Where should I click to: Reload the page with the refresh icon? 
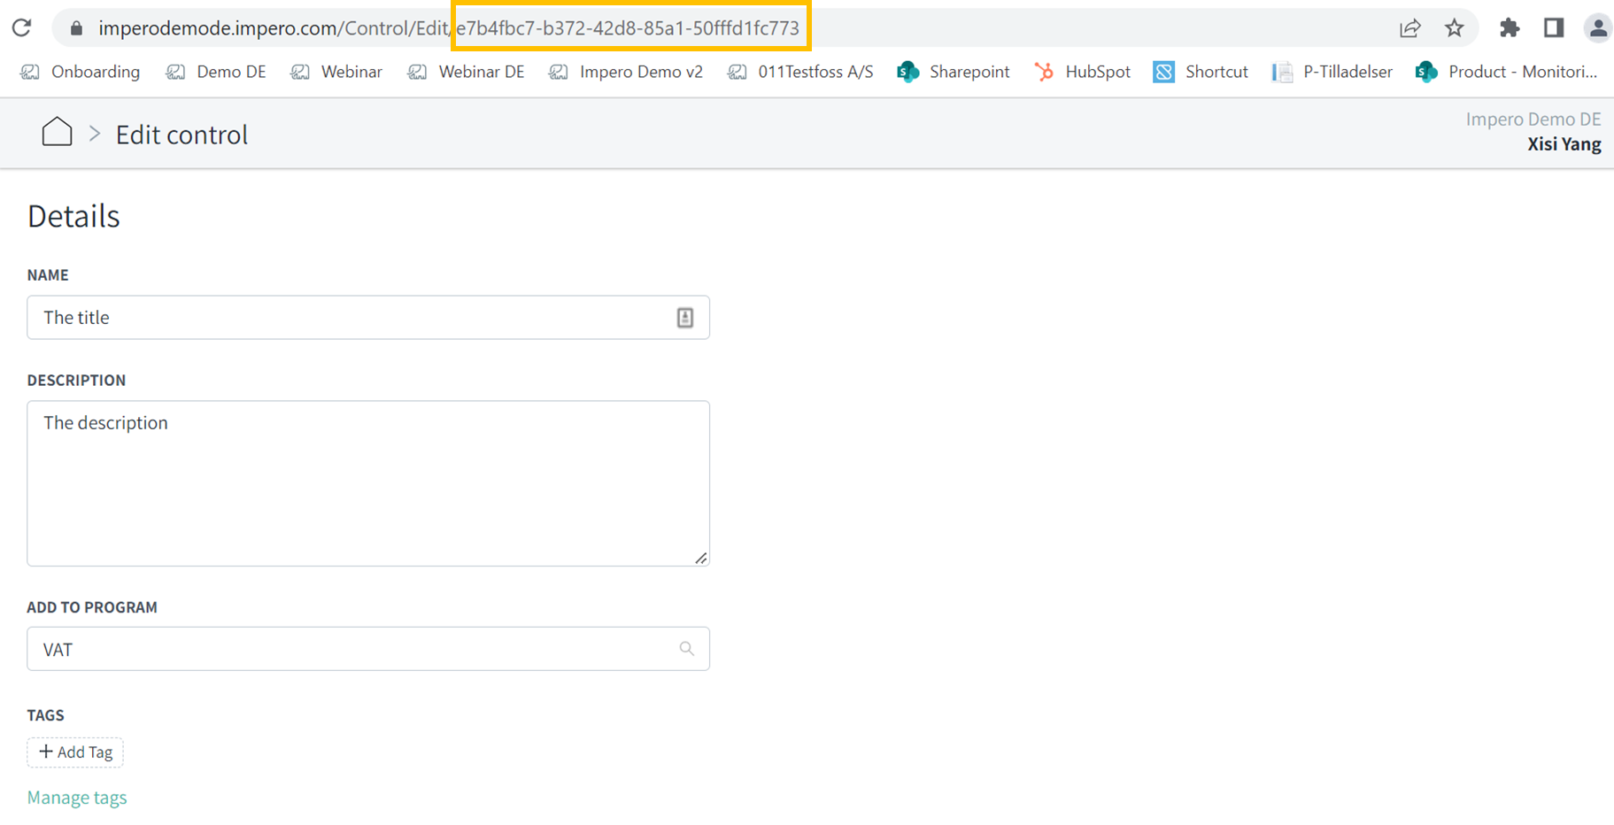coord(22,27)
